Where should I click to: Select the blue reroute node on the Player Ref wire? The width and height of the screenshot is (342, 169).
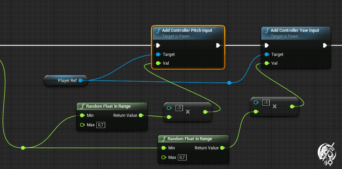[229, 83]
